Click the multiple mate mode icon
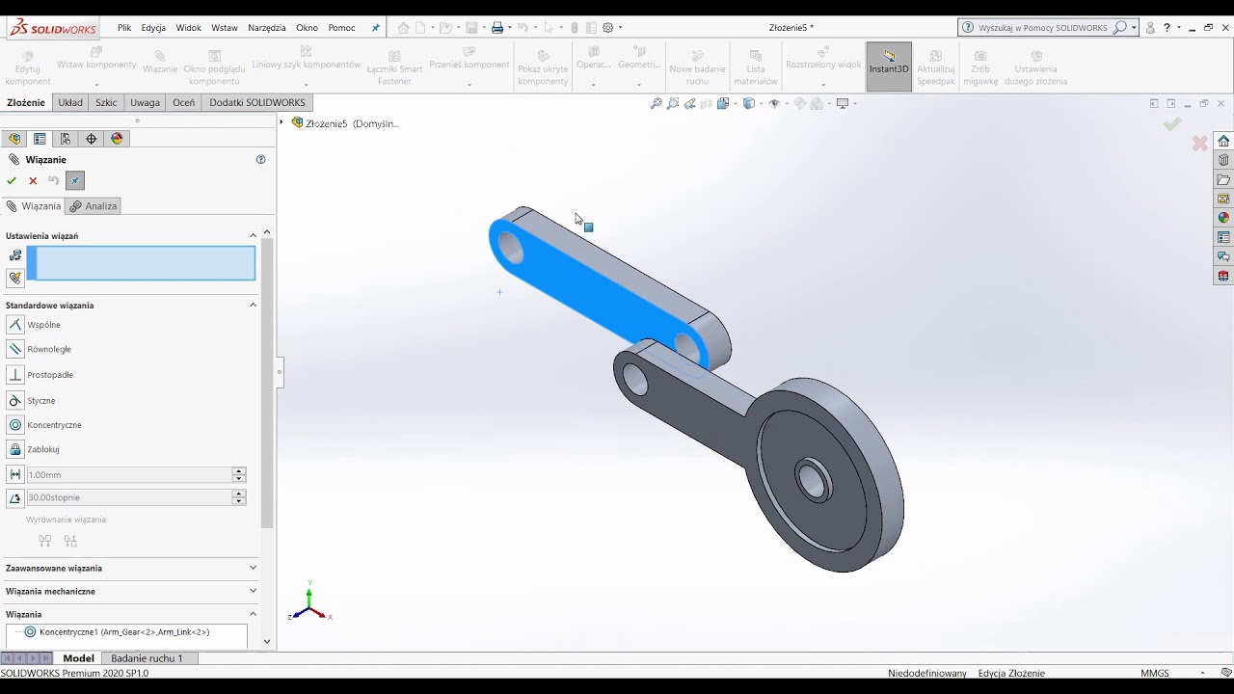Screen dimensions: 1234x694 pyautogui.click(x=15, y=278)
